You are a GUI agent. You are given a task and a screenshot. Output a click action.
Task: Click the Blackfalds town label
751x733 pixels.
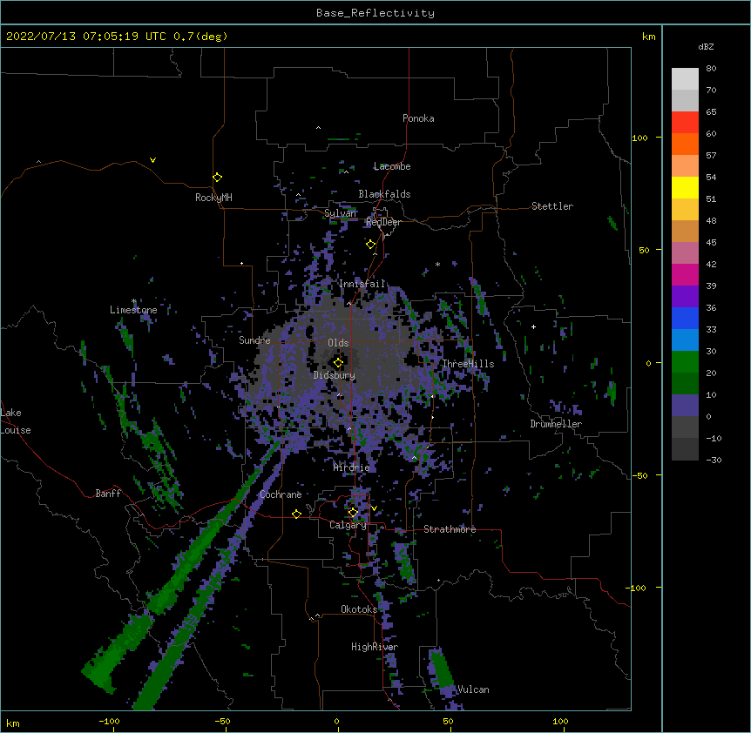pyautogui.click(x=384, y=194)
